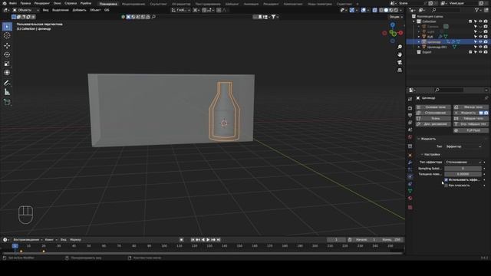
Task: Select the Select Box tool
Action: [7, 27]
